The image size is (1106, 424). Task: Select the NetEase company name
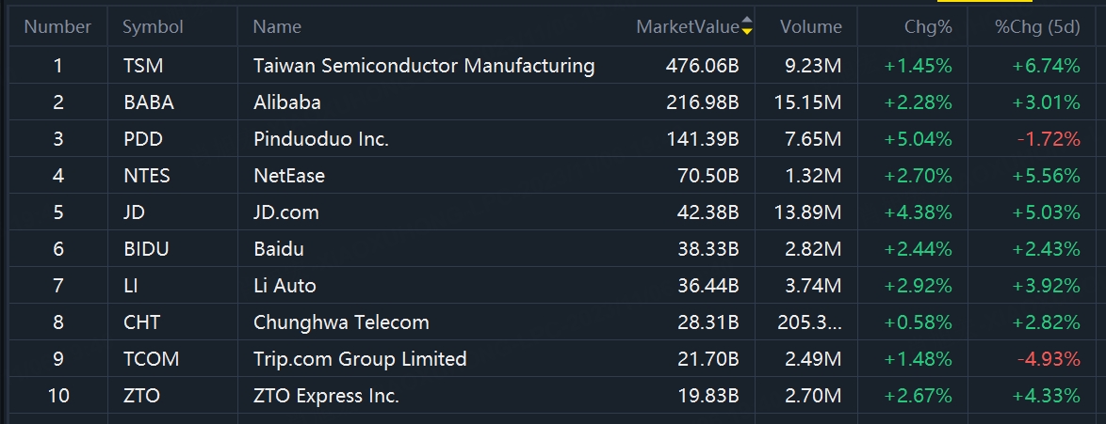click(289, 176)
